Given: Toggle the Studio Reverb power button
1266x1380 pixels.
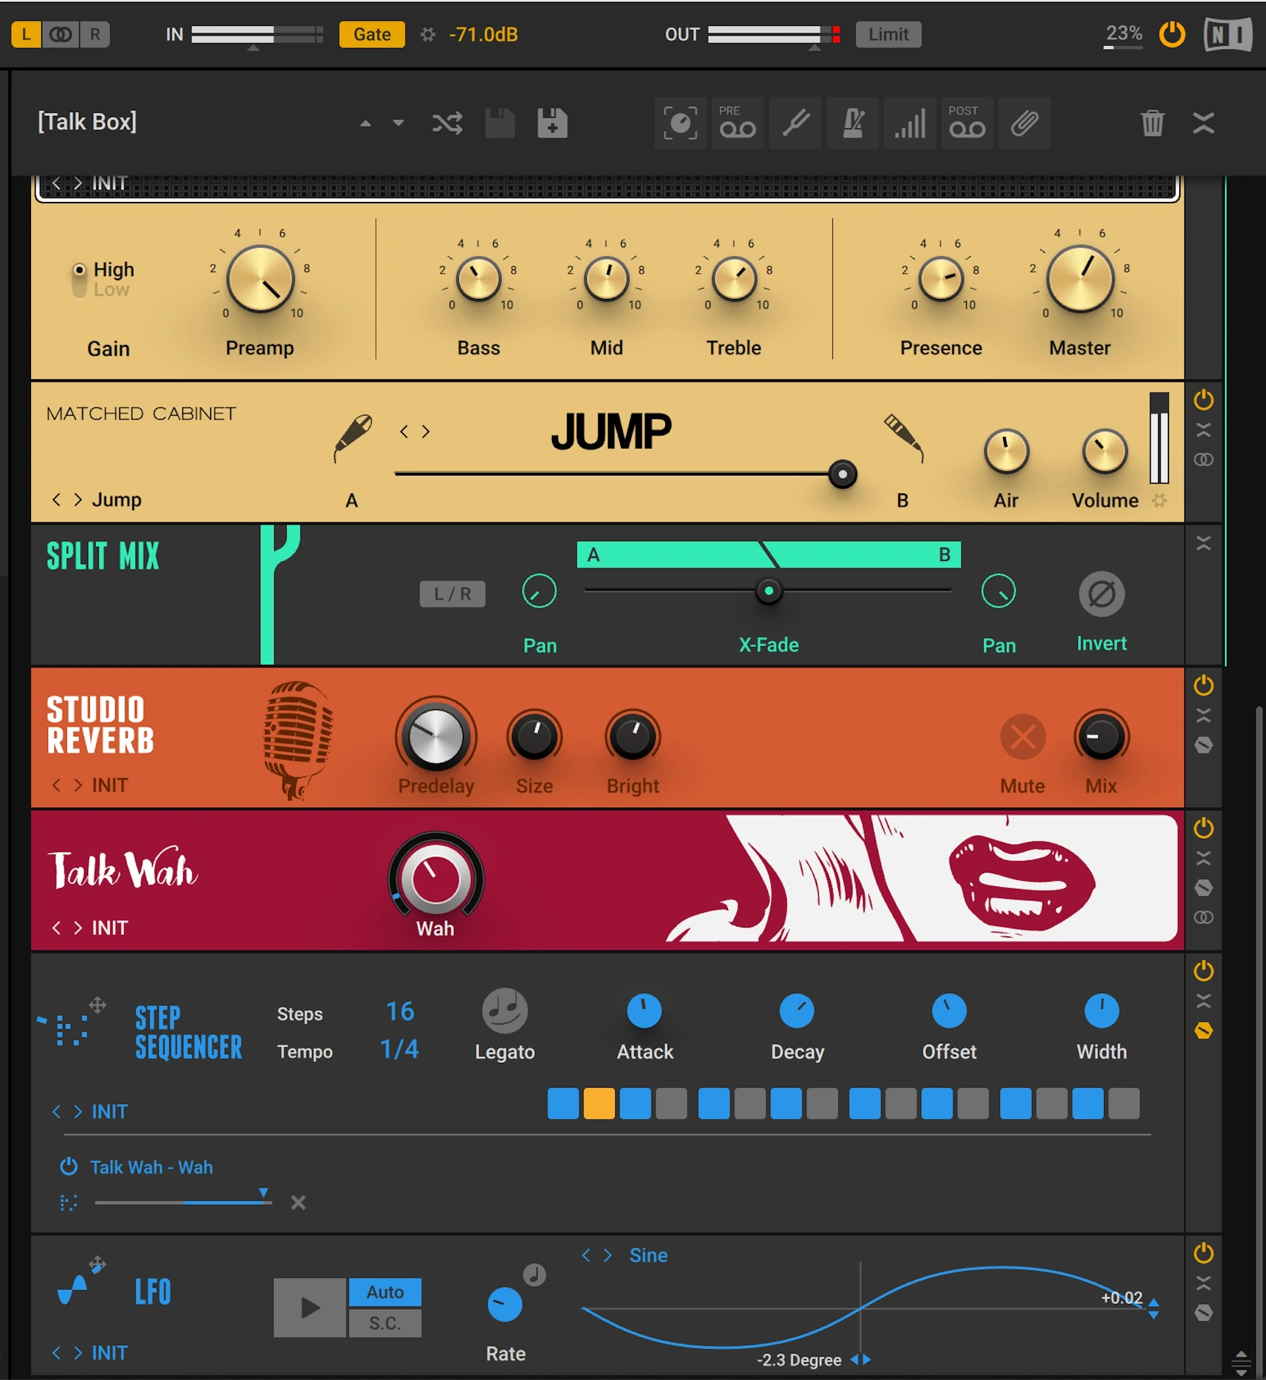Looking at the screenshot, I should pos(1203,685).
